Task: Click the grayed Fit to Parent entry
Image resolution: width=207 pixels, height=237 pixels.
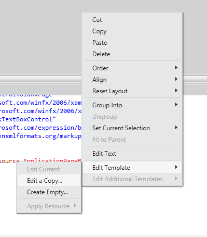Action: click(132, 140)
